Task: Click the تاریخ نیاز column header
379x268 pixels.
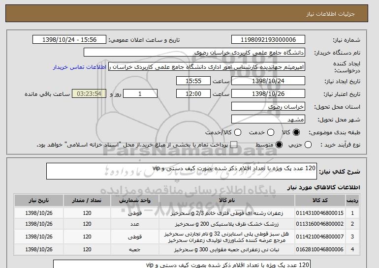Action: coord(39,201)
